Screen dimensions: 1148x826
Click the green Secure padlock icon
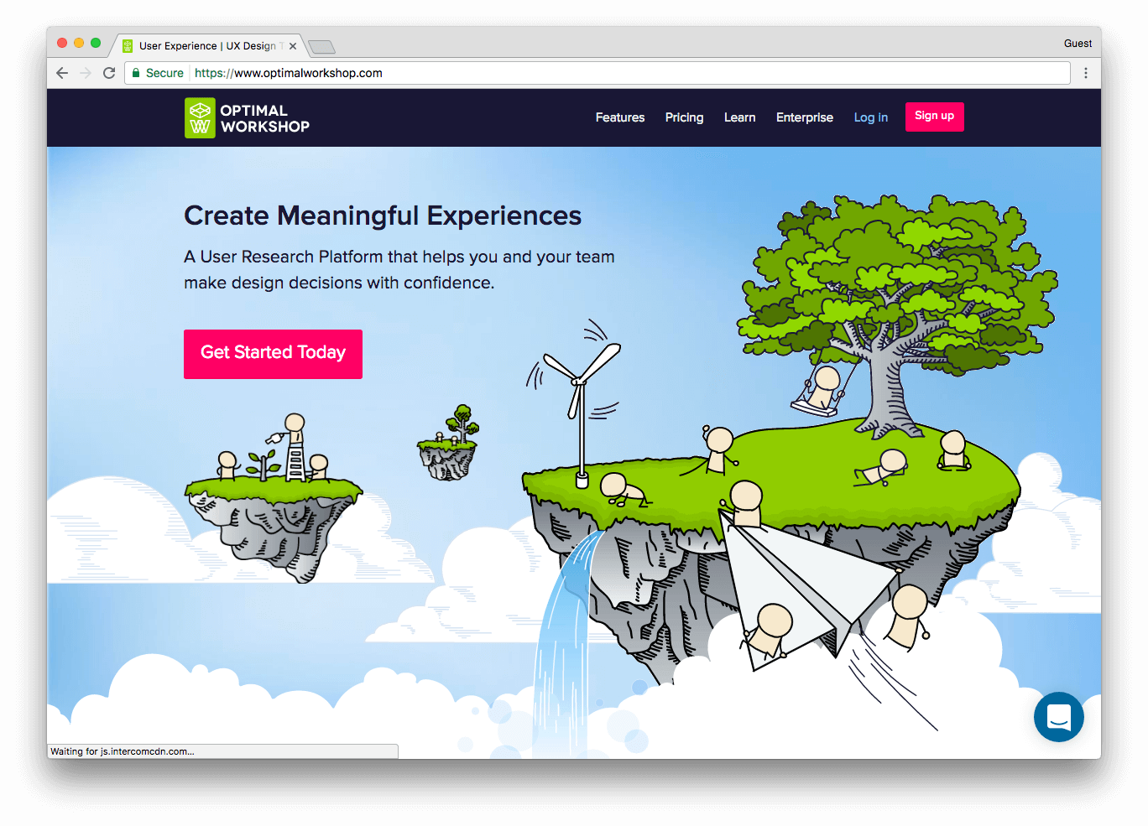pyautogui.click(x=136, y=73)
